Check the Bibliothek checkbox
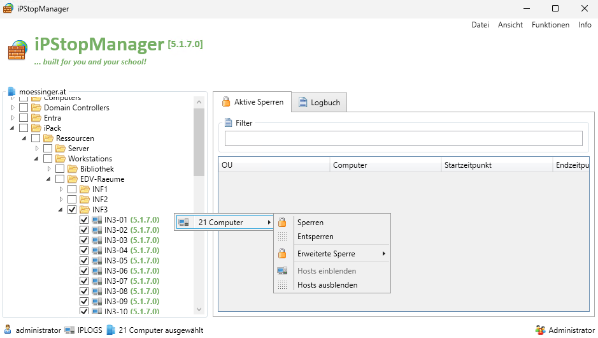This screenshot has width=598, height=338. (60, 169)
